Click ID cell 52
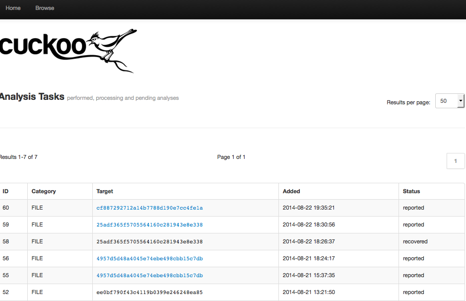466x301 pixels. (x=5, y=293)
